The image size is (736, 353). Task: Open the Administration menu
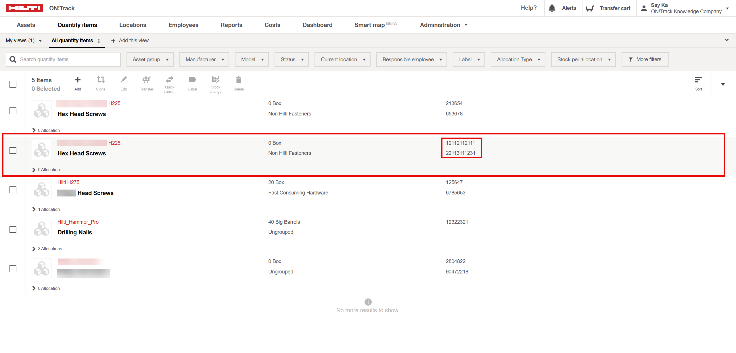coord(443,25)
